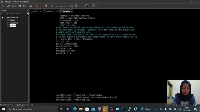Open the console view icon
The height and width of the screenshot is (112, 200).
click(x=87, y=6)
